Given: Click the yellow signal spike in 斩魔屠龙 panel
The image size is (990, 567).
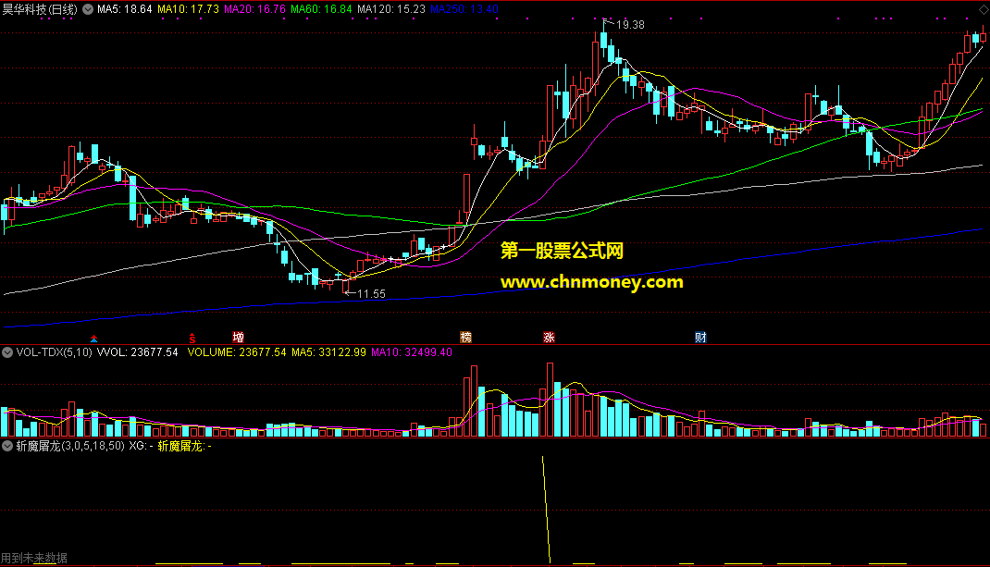Looking at the screenshot, I should 546,509.
